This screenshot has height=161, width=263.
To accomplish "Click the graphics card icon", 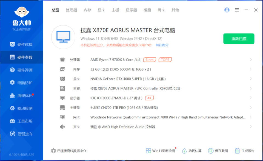I will coord(62,79).
